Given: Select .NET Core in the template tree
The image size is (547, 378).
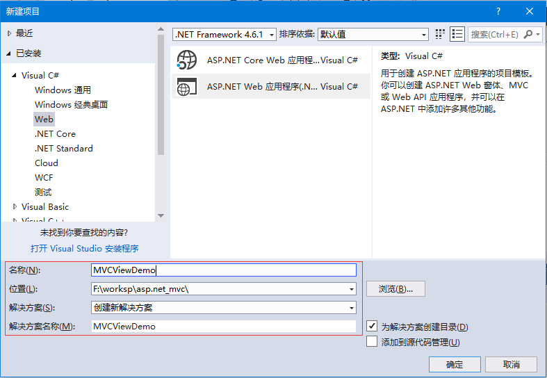Looking at the screenshot, I should point(55,133).
